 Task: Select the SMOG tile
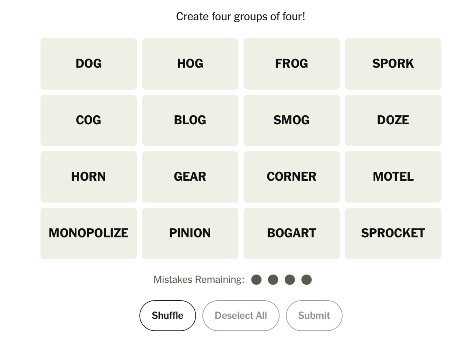click(x=291, y=120)
